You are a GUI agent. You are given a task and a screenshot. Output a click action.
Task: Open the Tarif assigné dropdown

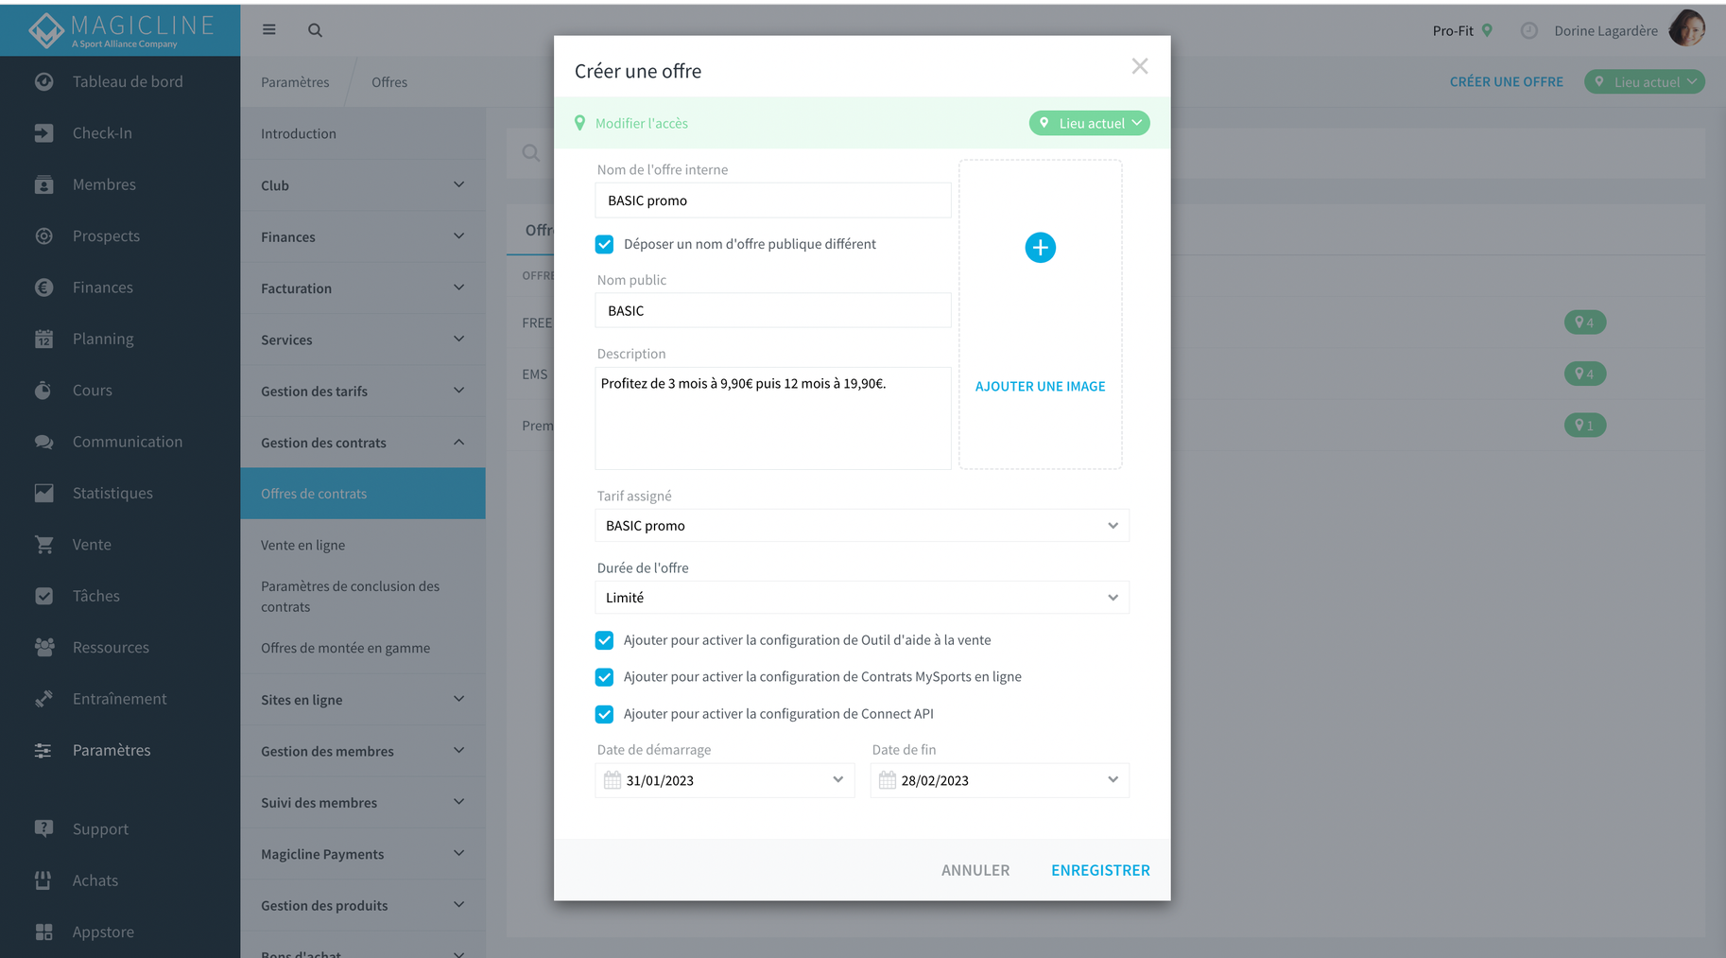pyautogui.click(x=861, y=526)
